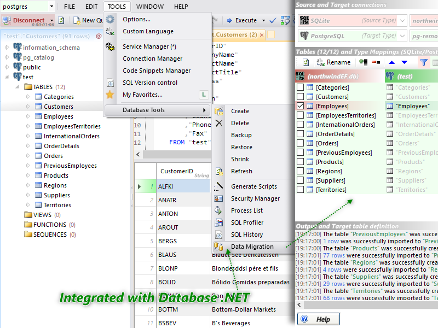Click the check syntax checkmark icon
The width and height of the screenshot is (438, 328).
tap(273, 20)
